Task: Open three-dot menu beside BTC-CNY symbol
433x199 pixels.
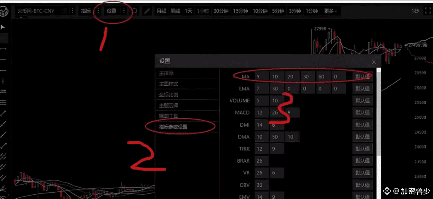Action: (x=72, y=11)
